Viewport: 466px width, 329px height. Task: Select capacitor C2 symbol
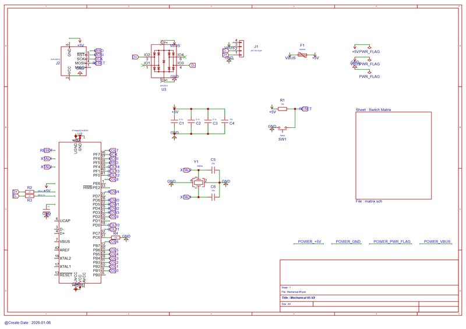pyautogui.click(x=191, y=121)
